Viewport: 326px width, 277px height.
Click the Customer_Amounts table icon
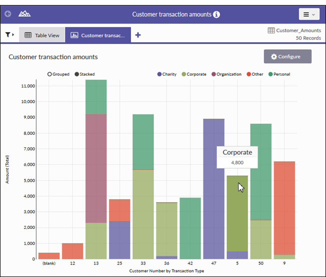[271, 31]
